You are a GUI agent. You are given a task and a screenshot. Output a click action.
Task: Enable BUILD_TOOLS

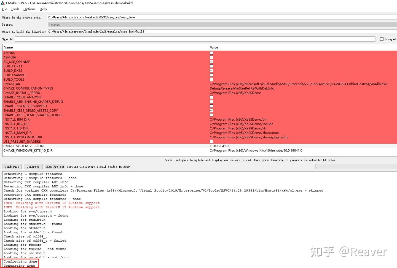tap(211, 79)
